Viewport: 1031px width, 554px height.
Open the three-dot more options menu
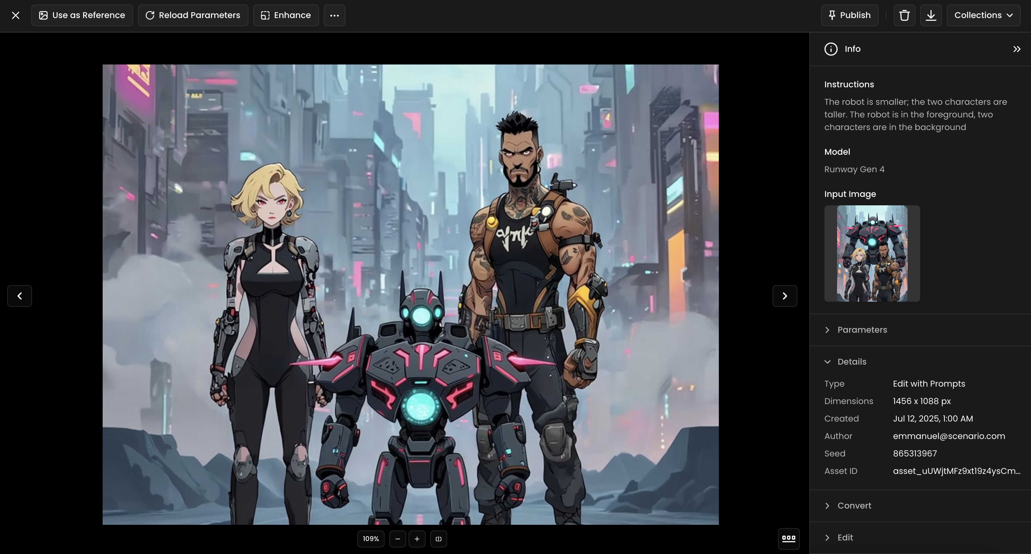(x=334, y=15)
